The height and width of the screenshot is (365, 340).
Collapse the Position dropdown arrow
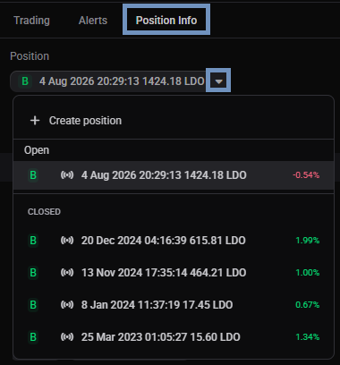click(218, 81)
